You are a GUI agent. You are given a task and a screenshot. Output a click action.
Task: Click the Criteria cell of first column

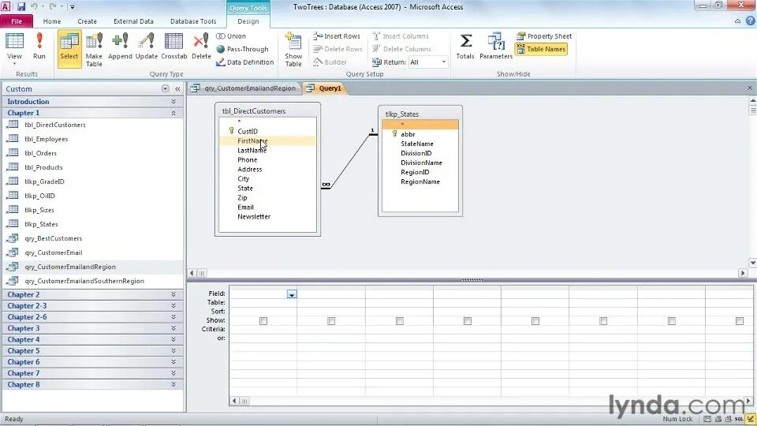point(263,330)
